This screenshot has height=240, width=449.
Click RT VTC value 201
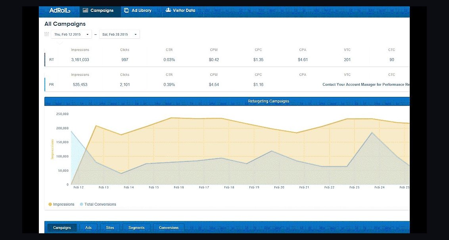[347, 60]
